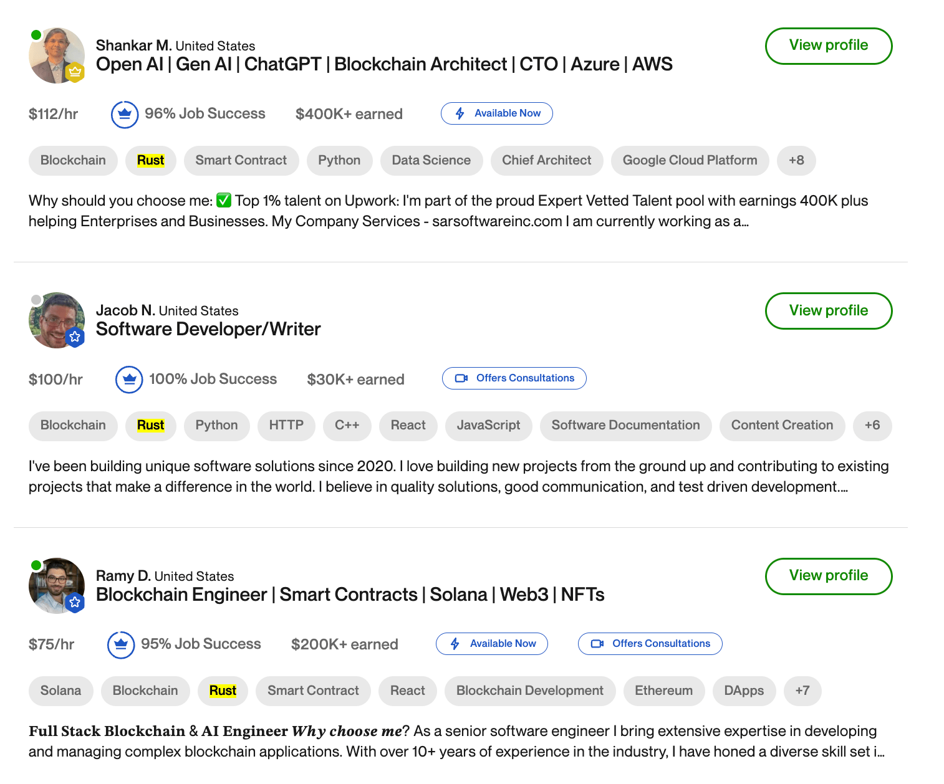View profile of Shankar M.

tap(828, 45)
